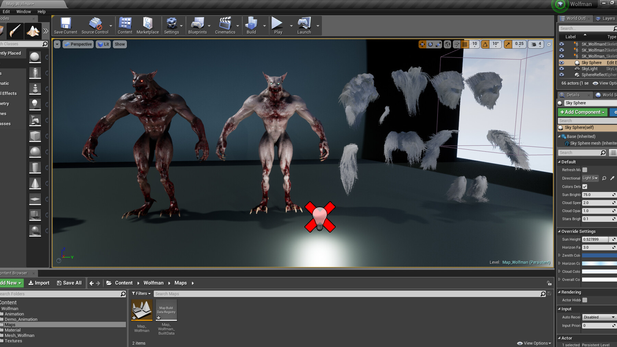Click the Build toolbar icon
Screen dimensions: 617x347
(x=251, y=26)
